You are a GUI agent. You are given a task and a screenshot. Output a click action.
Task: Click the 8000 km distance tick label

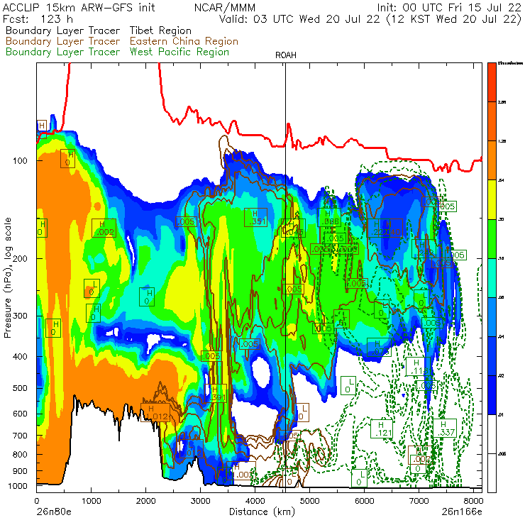click(473, 501)
